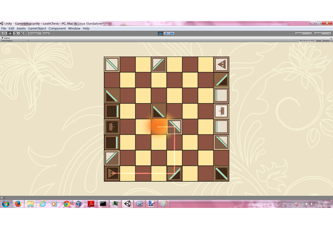Viewport: 333px width, 229px height.
Task: Open the Free Aspect resolution dropdown
Action: click(x=15, y=41)
